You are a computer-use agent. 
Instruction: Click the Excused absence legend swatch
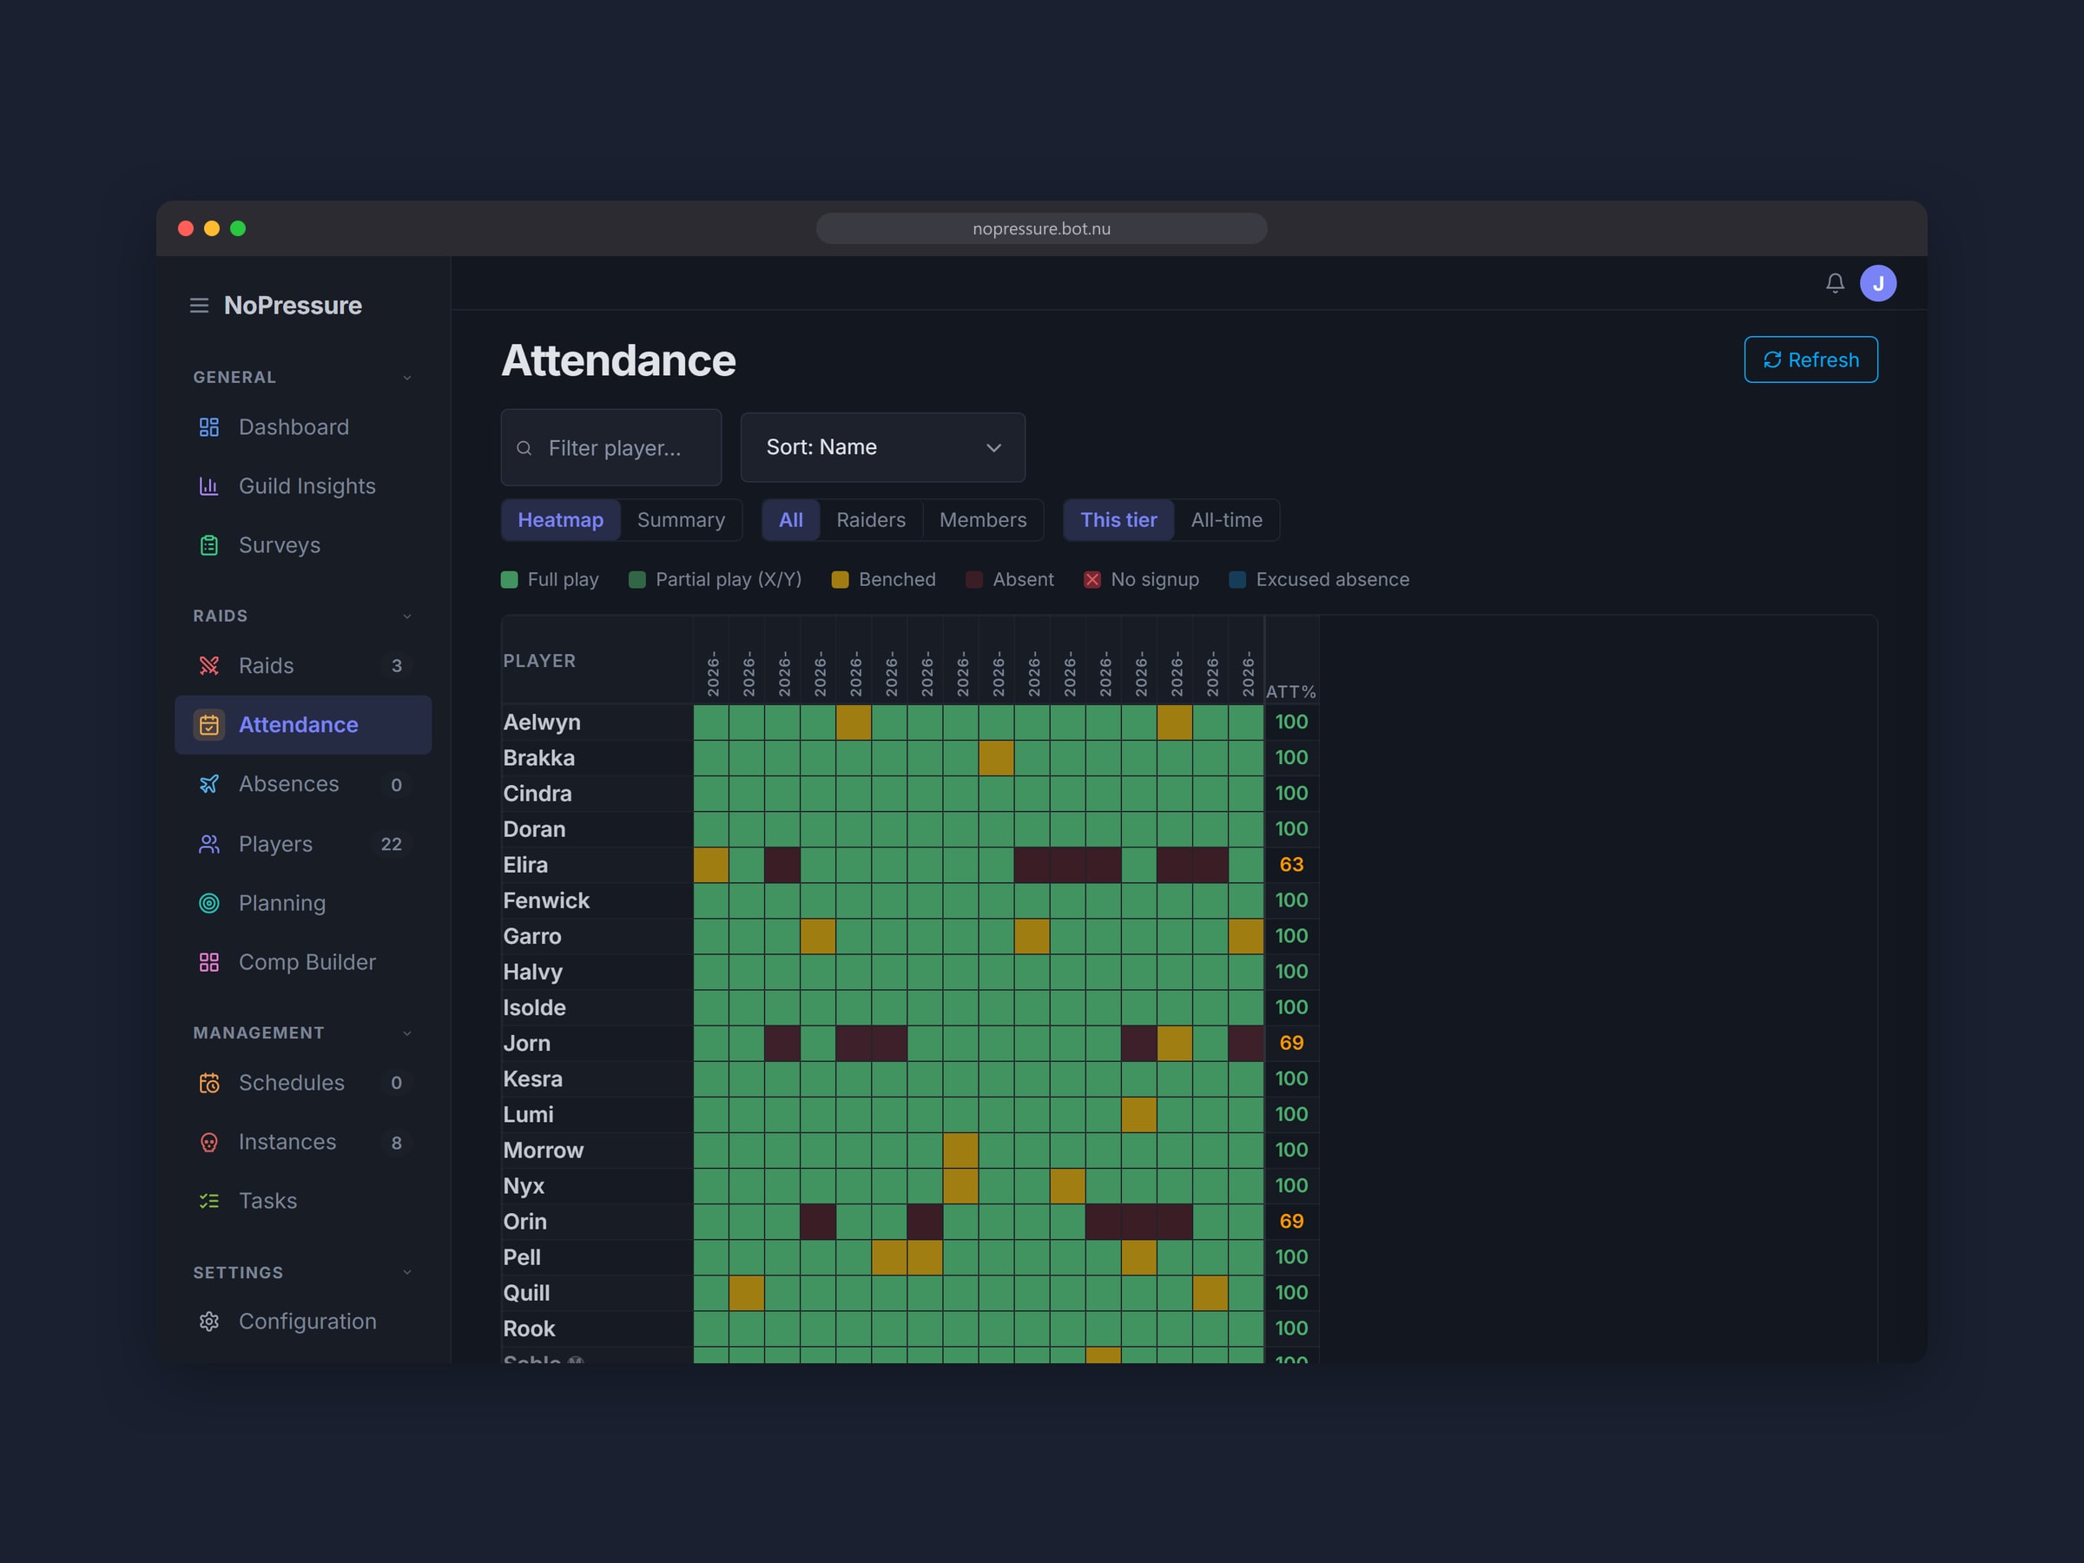[x=1237, y=579]
